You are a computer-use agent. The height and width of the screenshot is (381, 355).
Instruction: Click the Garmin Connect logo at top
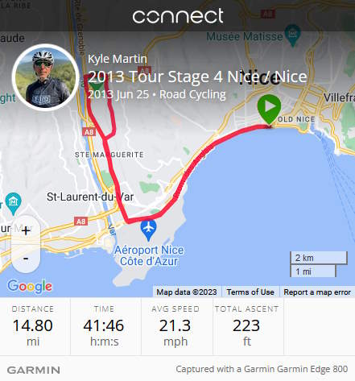coord(178,16)
